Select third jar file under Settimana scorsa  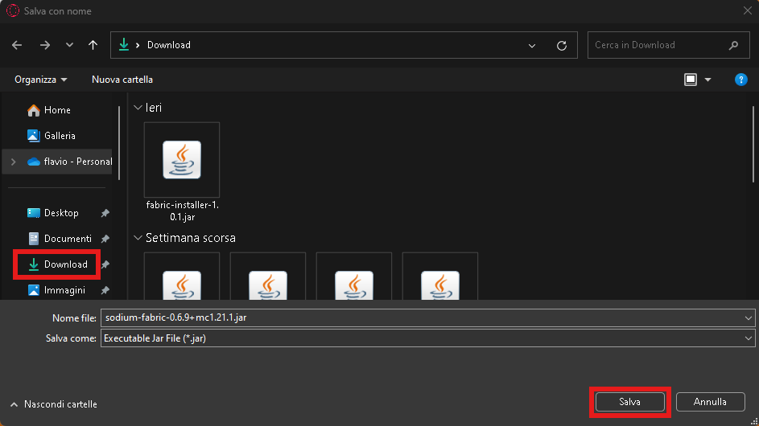pos(354,276)
